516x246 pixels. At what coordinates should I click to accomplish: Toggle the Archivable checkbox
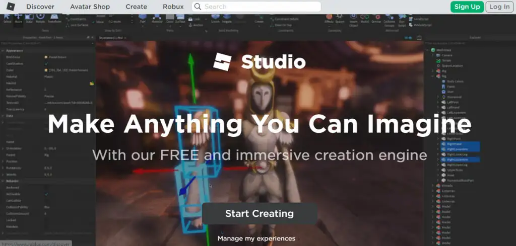click(46, 194)
